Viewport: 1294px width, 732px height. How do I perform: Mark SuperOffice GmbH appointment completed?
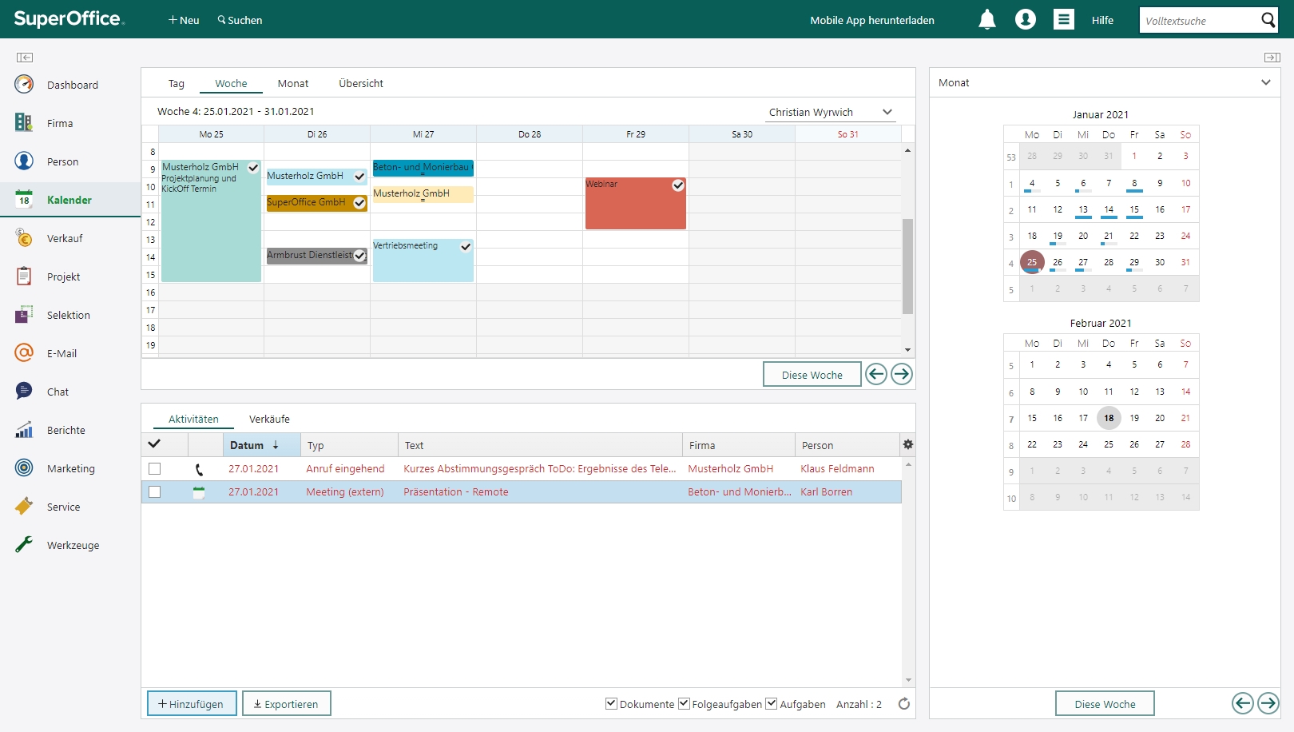point(359,203)
